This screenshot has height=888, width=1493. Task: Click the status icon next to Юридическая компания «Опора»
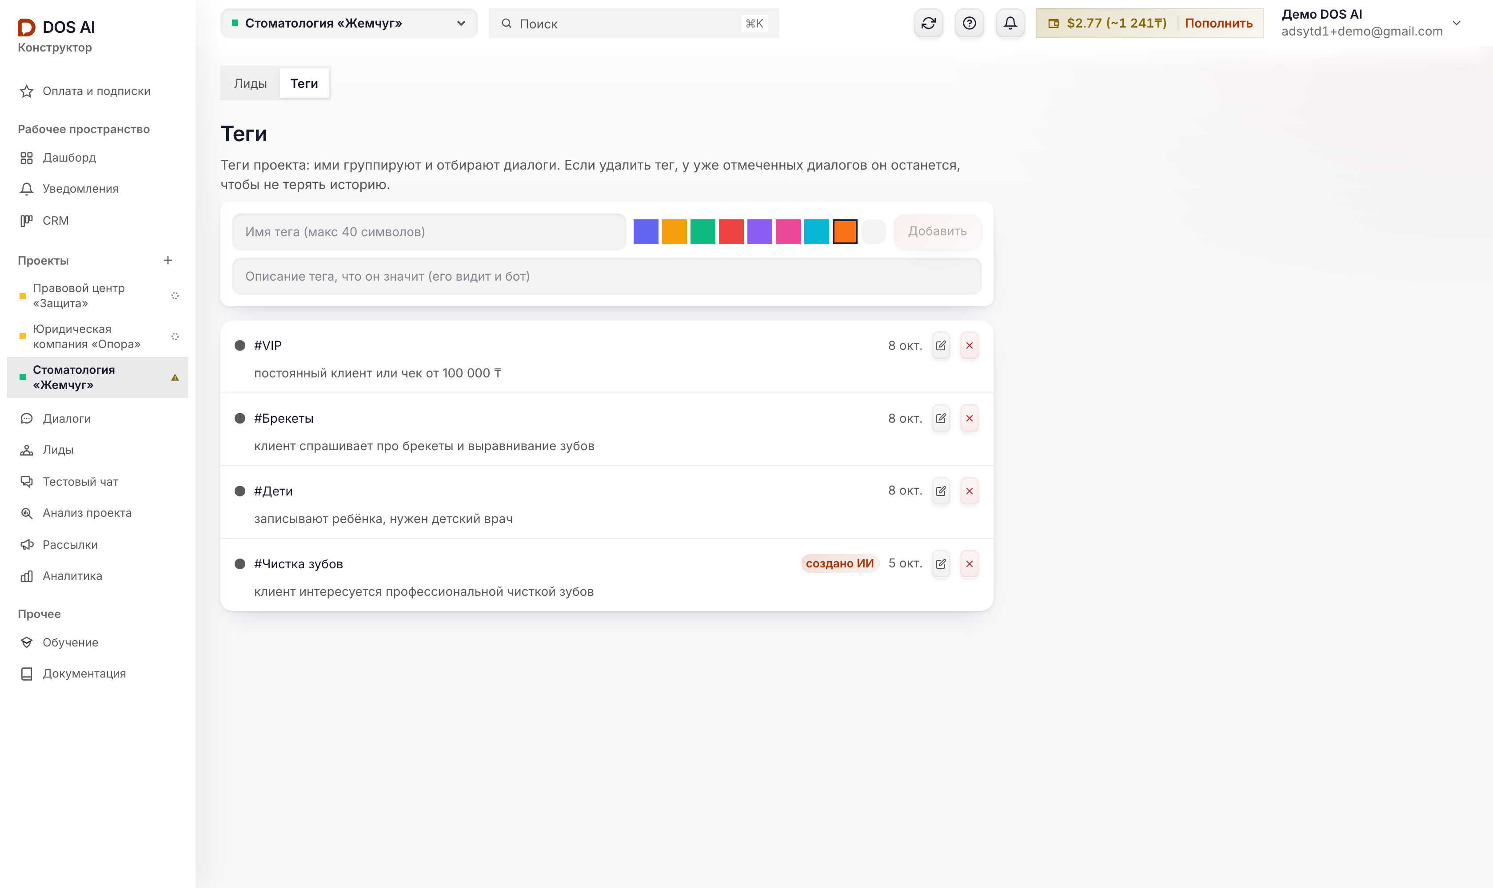coord(175,336)
